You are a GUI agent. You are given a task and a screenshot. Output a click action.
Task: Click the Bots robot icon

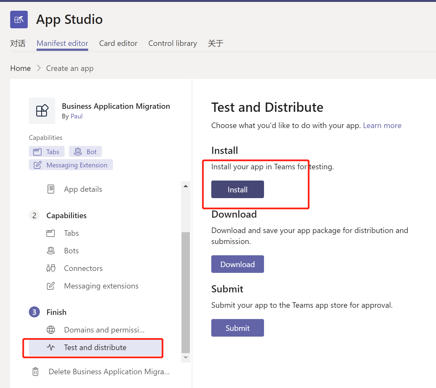[x=51, y=250]
